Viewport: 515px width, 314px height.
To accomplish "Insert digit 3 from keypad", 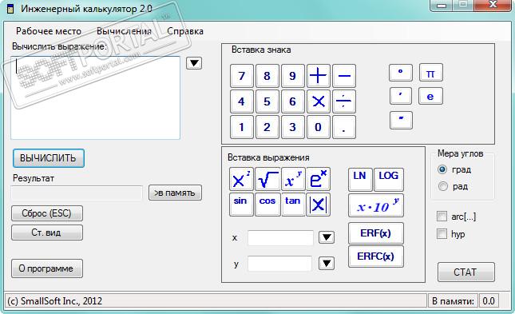I will (x=293, y=127).
